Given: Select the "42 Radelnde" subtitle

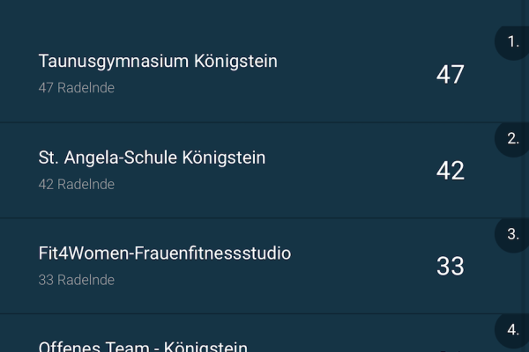Looking at the screenshot, I should [77, 184].
